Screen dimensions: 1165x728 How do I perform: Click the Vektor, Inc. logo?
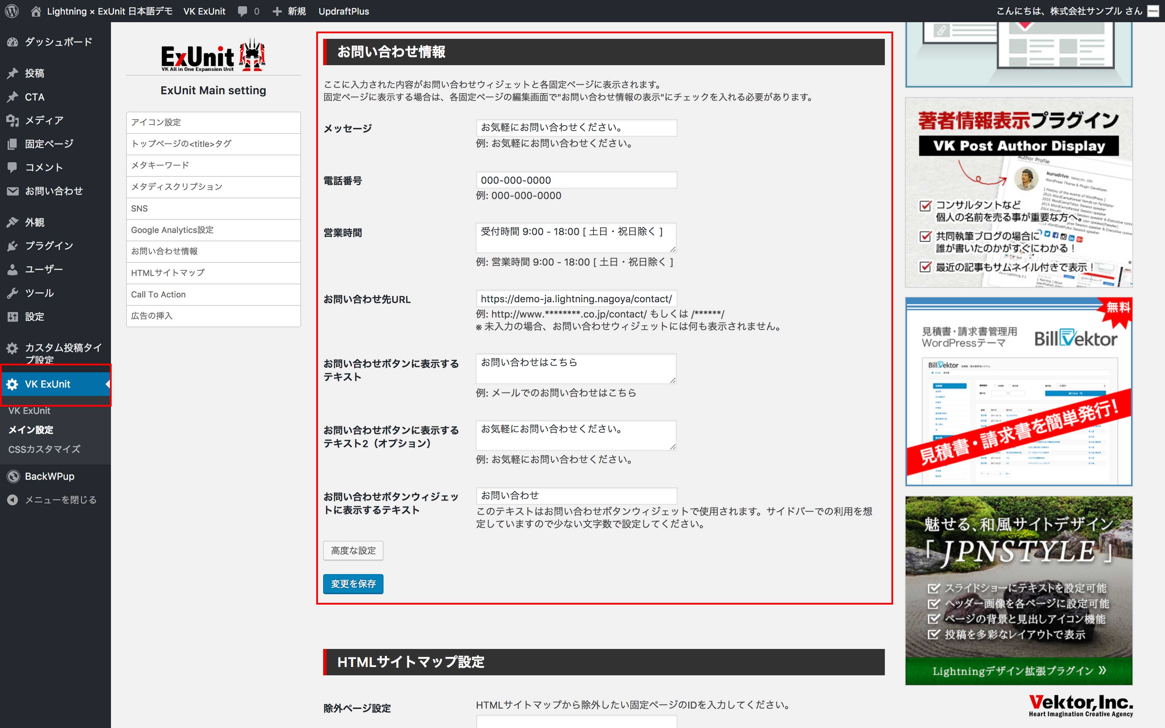(1081, 706)
